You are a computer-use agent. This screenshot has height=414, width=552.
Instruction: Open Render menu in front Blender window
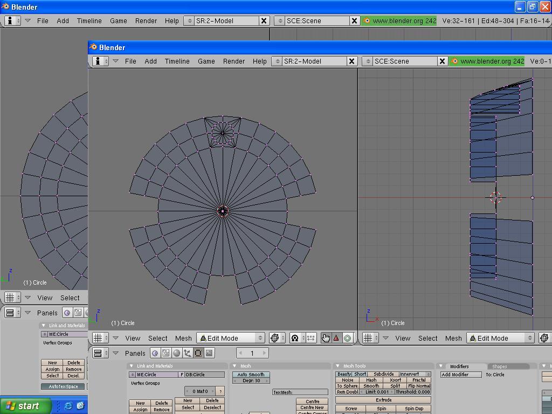(234, 61)
